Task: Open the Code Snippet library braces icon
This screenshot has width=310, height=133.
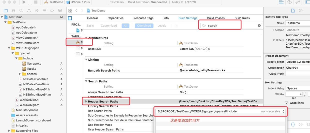Action: click(x=293, y=124)
